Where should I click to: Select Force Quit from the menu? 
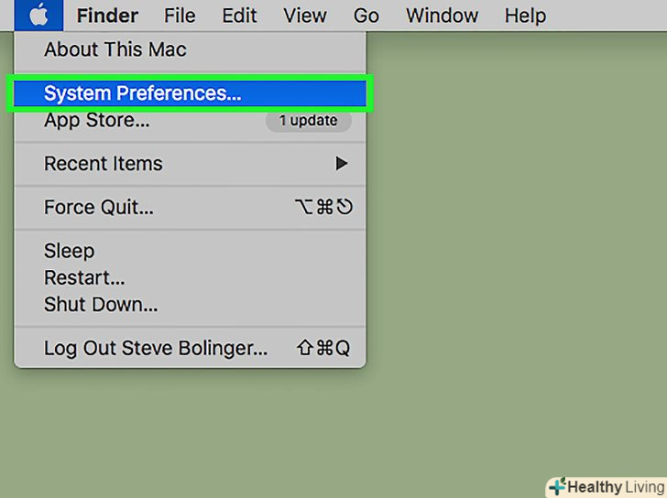(x=99, y=208)
